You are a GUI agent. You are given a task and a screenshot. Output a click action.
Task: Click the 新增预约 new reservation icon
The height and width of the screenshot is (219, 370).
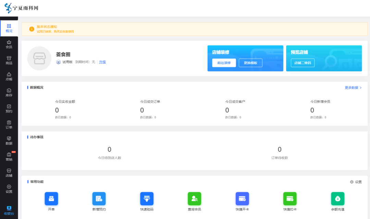pos(99,199)
